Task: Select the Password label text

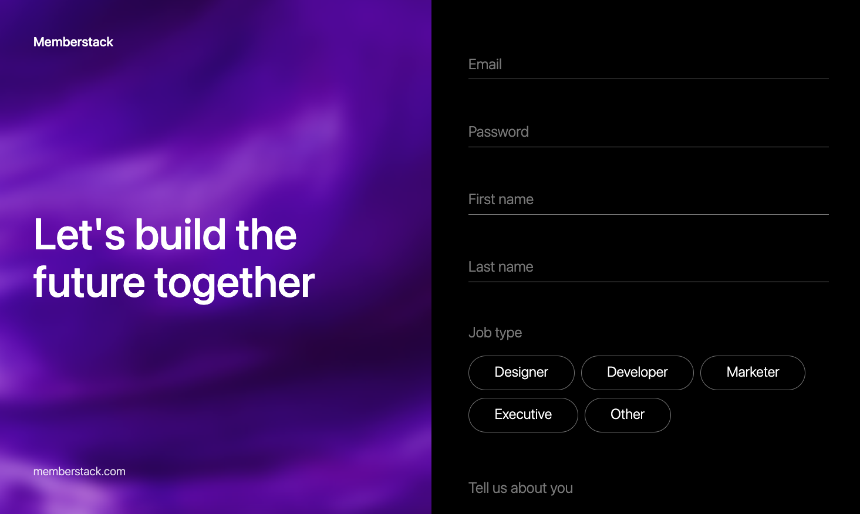Action: (x=498, y=132)
